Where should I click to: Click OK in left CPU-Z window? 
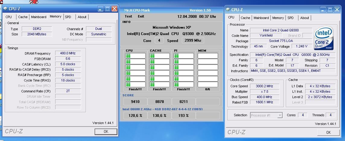coord(106,132)
